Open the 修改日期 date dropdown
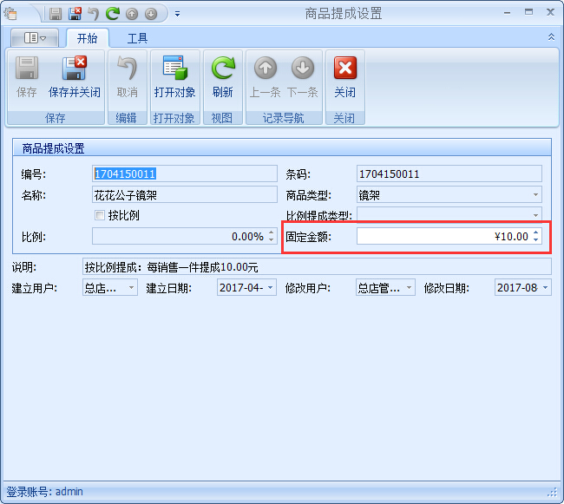 click(x=545, y=288)
